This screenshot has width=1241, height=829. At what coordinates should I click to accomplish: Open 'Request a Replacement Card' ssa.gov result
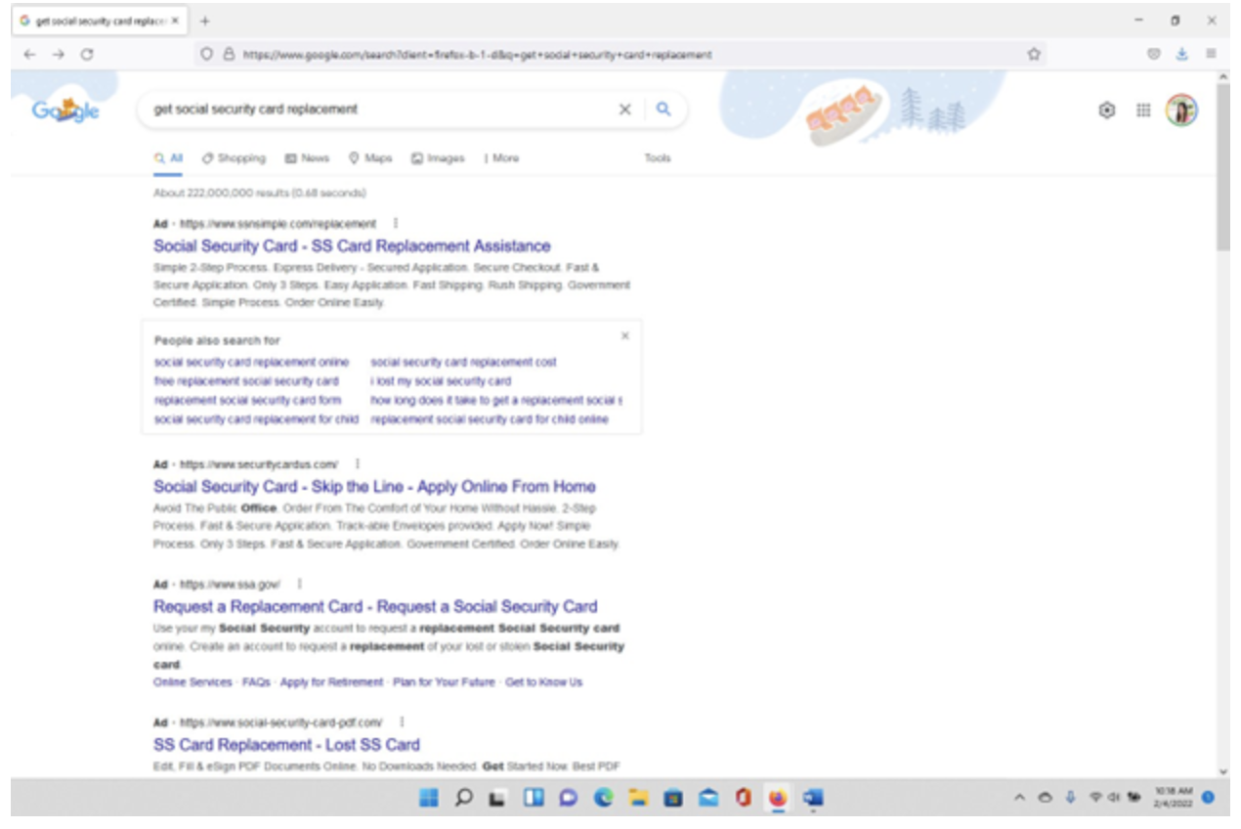375,607
